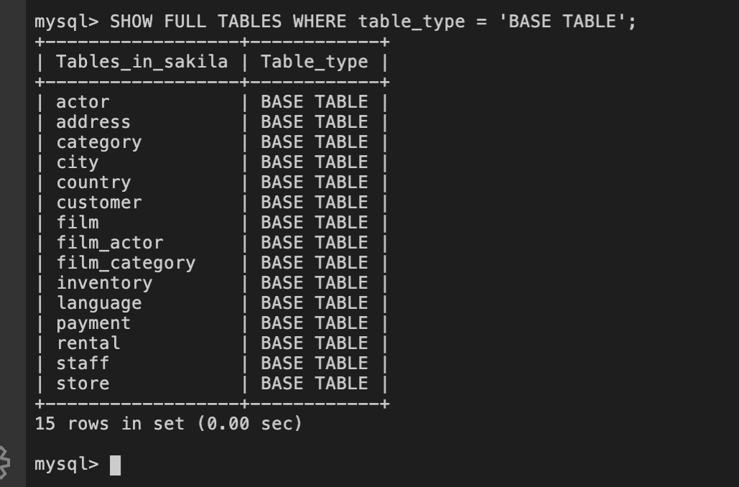The height and width of the screenshot is (487, 739).
Task: Click the mysql prompt cursor block
Action: point(115,465)
